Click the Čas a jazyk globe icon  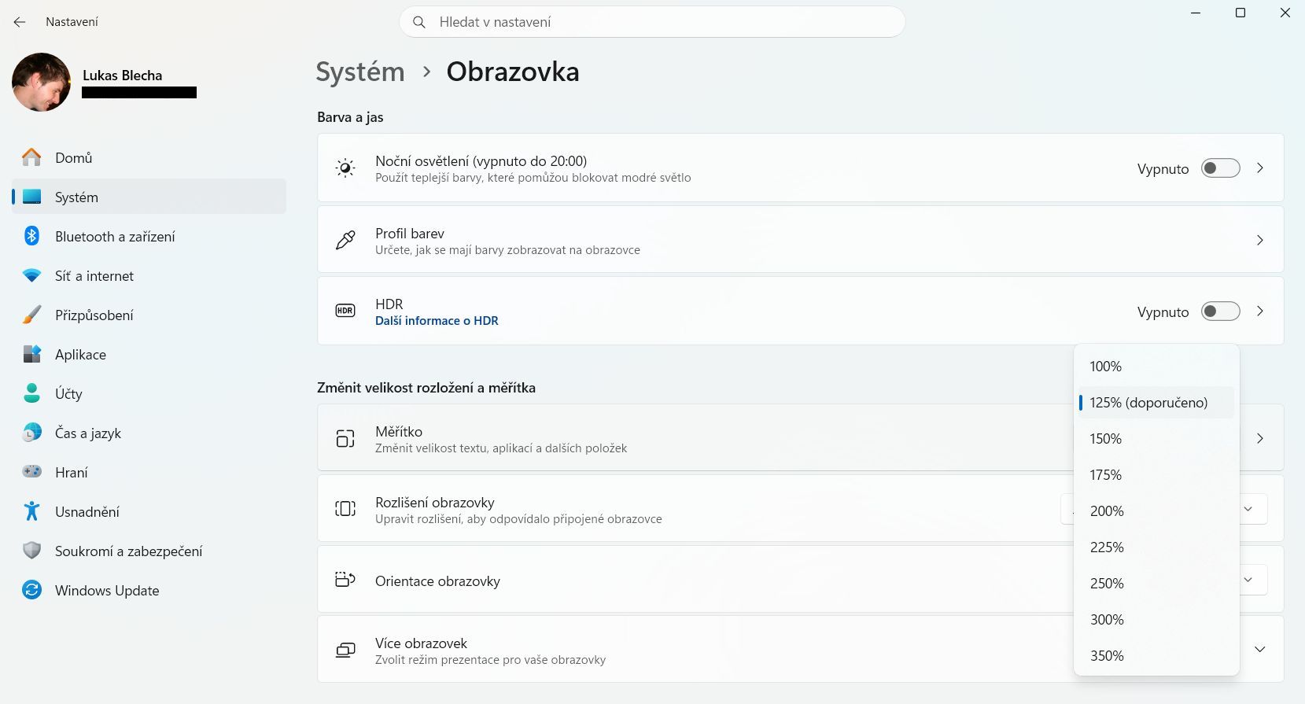pyautogui.click(x=31, y=433)
